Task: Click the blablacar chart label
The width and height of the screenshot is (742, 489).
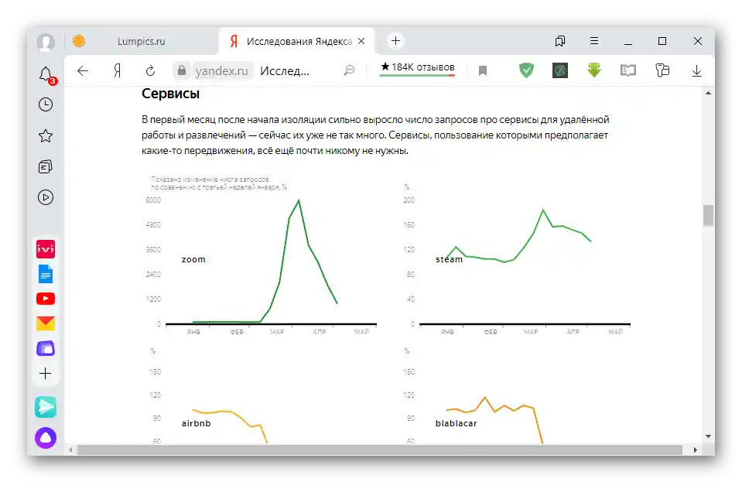Action: click(456, 423)
